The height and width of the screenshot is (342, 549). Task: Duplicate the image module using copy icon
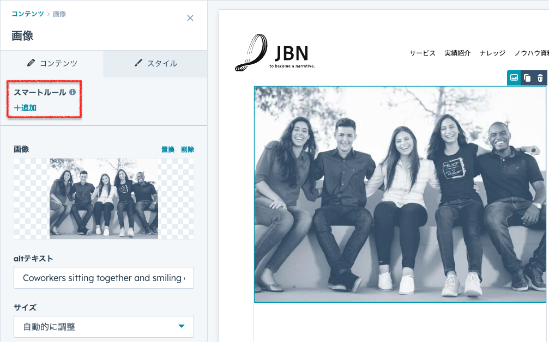click(527, 78)
